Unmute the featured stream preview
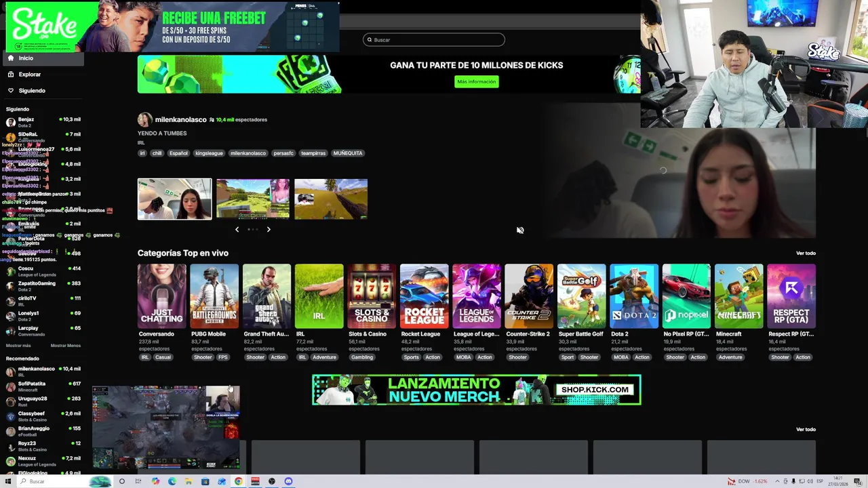Image resolution: width=868 pixels, height=488 pixels. click(x=520, y=230)
